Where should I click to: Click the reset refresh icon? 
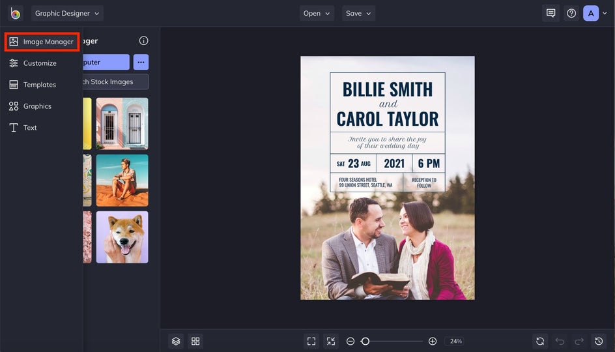click(x=540, y=341)
